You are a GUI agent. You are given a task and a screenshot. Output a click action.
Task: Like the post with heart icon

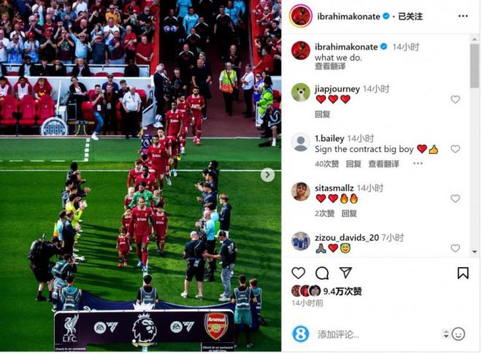click(x=298, y=273)
